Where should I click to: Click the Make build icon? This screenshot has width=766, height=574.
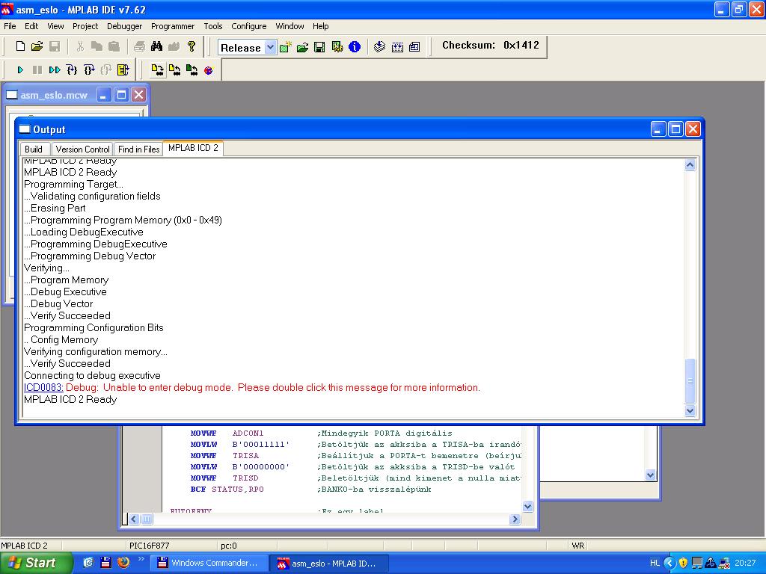379,47
